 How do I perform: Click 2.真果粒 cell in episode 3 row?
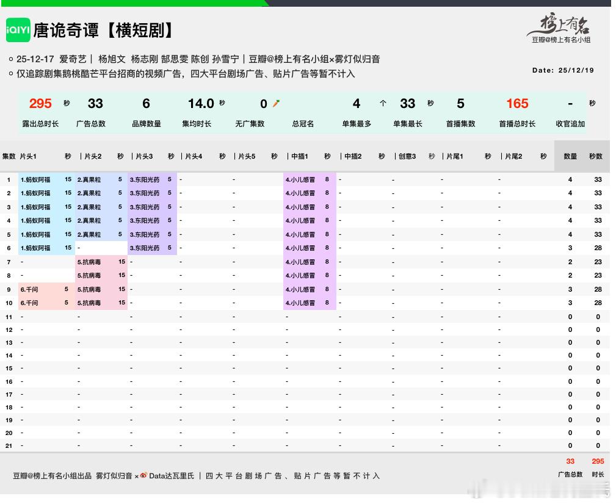pos(89,207)
